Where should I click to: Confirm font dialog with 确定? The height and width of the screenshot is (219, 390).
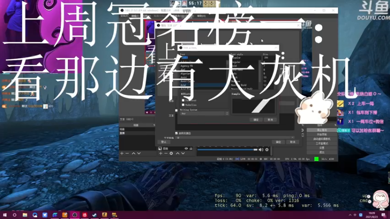pos(256,120)
